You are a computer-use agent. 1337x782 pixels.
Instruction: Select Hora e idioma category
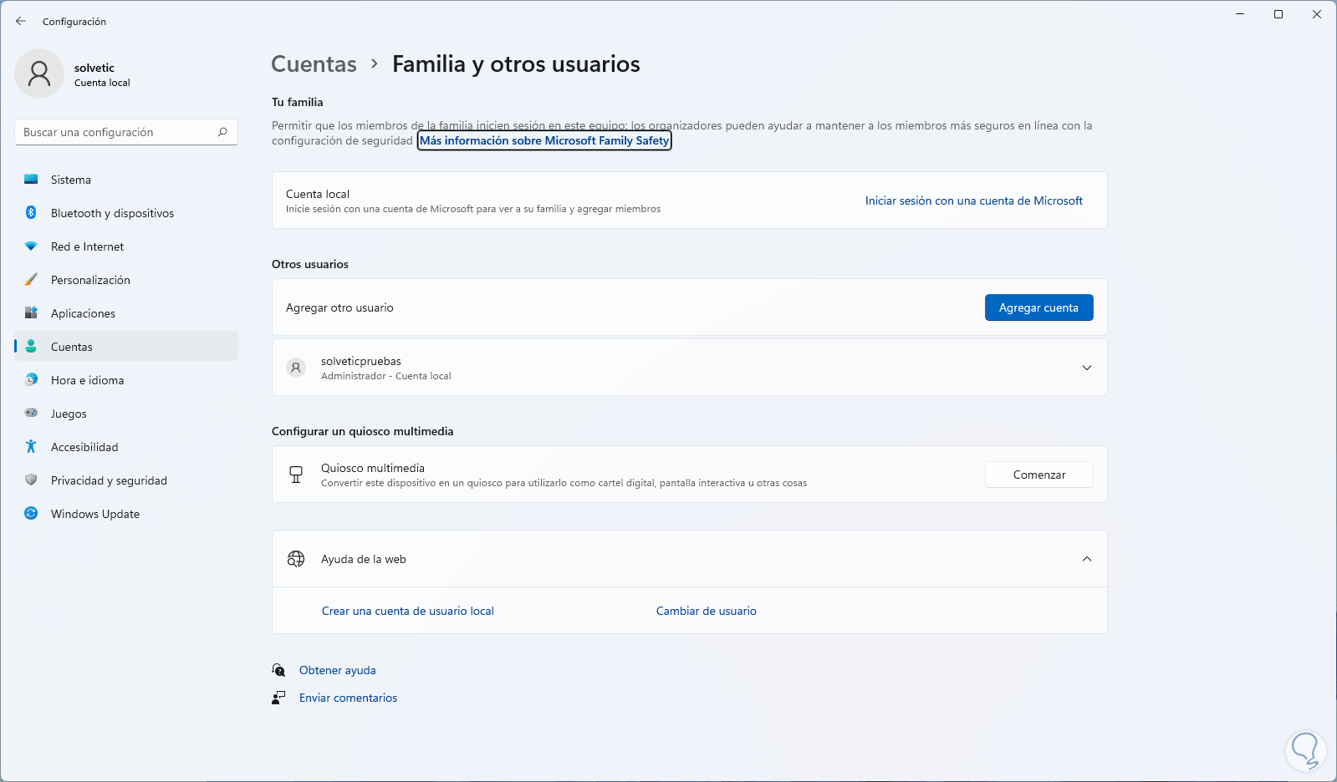click(87, 380)
